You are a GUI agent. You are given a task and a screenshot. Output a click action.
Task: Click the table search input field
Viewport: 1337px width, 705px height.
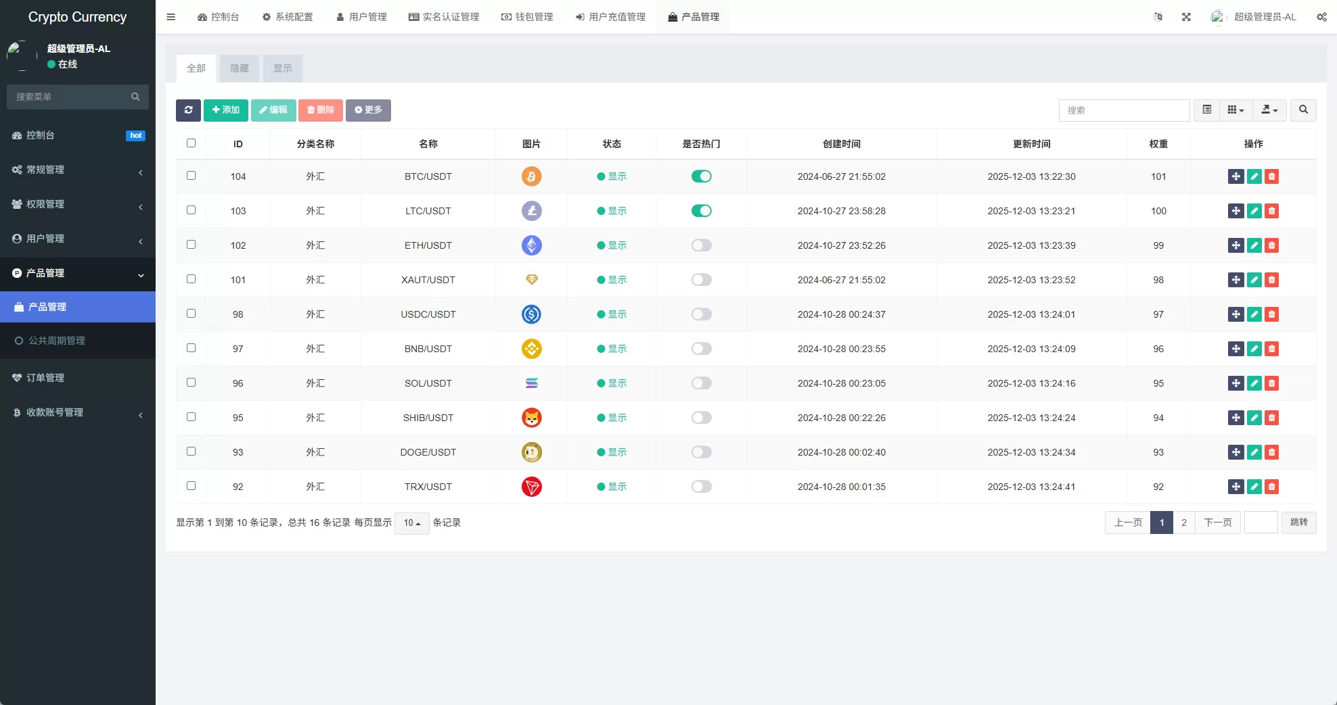[1124, 110]
